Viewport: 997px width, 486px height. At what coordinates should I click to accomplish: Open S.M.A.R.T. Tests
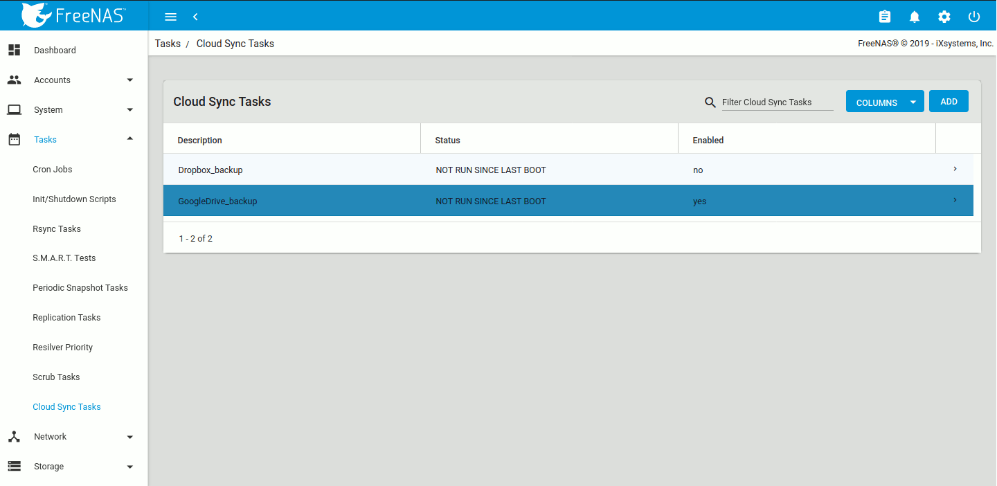coord(64,258)
